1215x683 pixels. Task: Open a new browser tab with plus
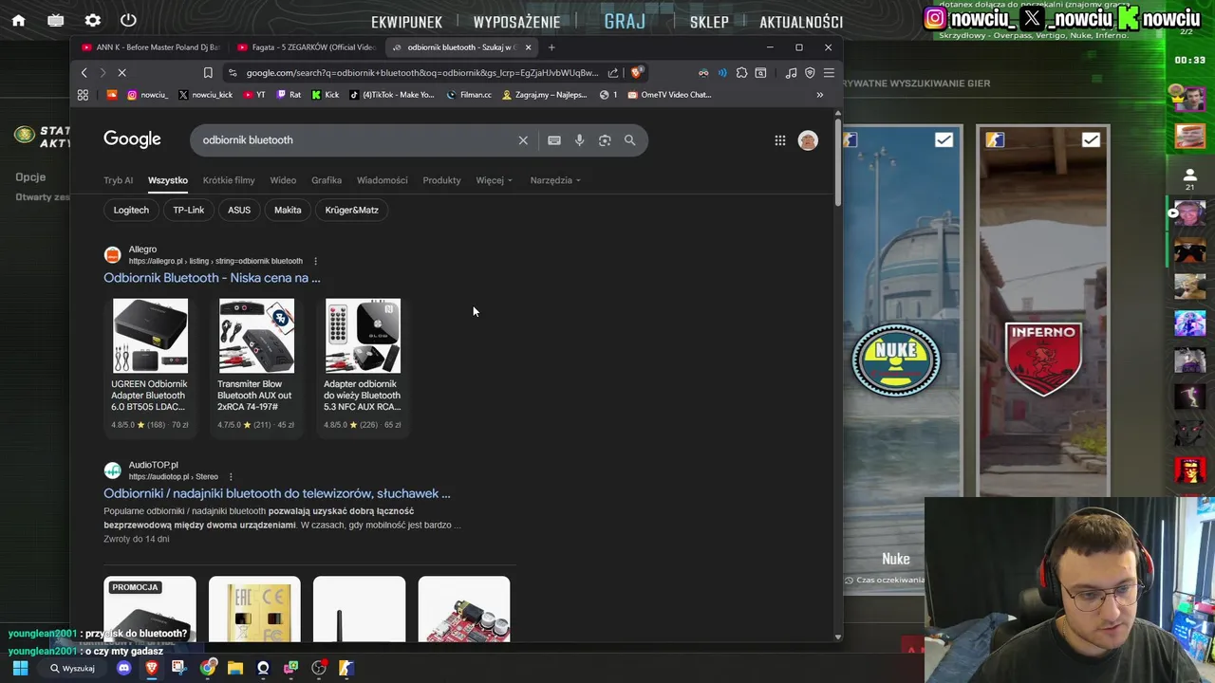(x=551, y=47)
